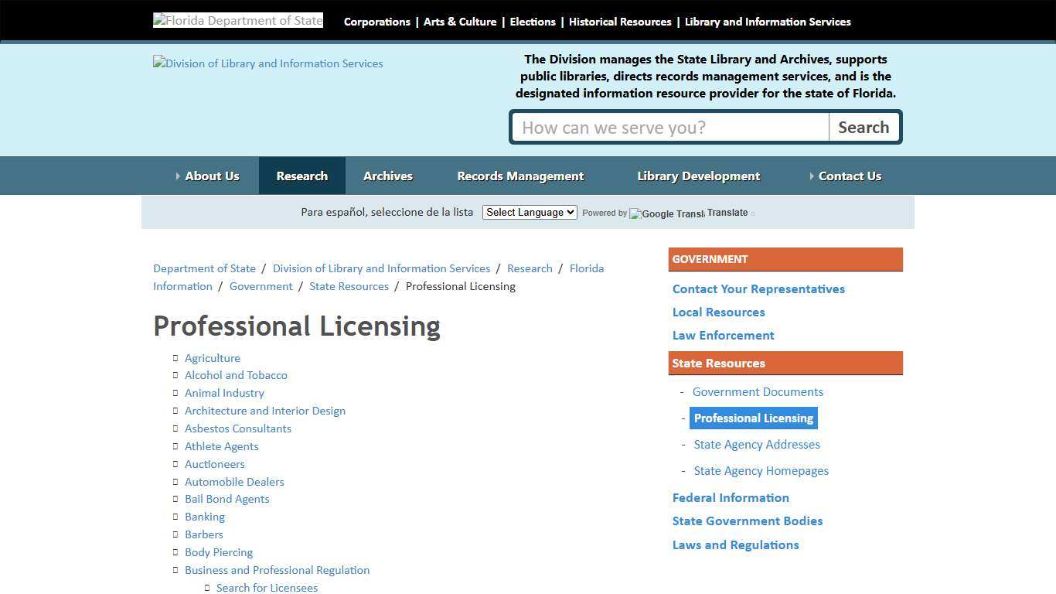Open the Records Management section

click(520, 176)
